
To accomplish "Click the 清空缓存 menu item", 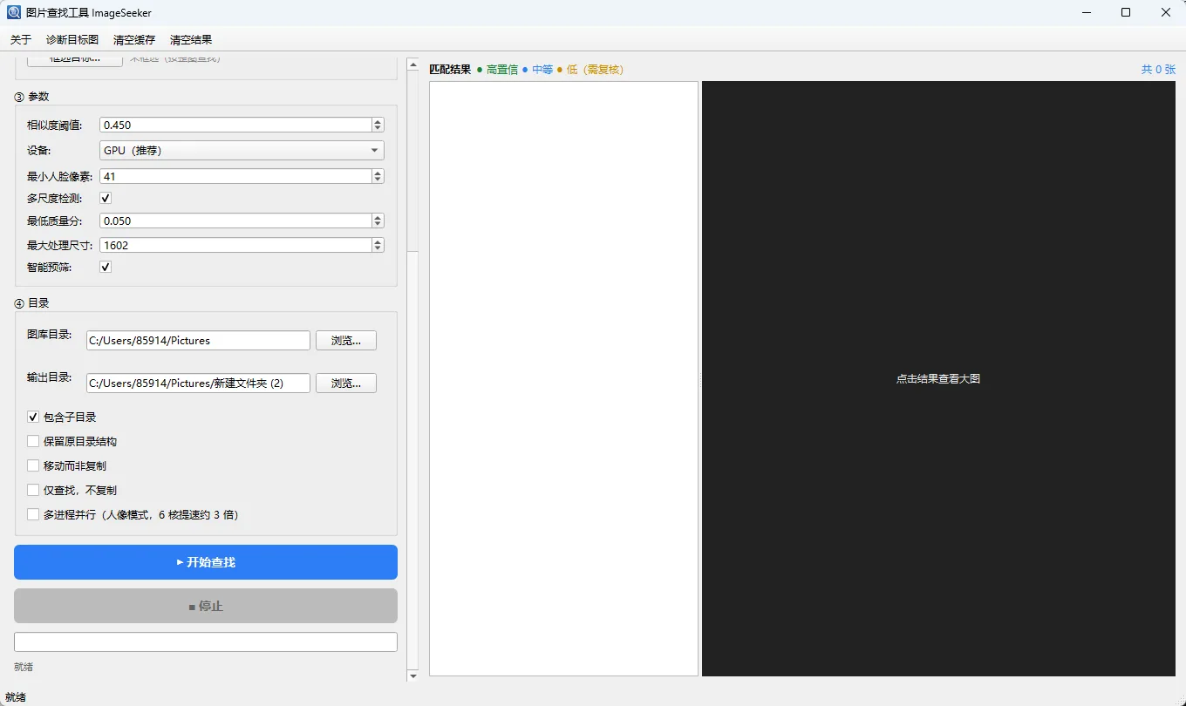I will (134, 40).
